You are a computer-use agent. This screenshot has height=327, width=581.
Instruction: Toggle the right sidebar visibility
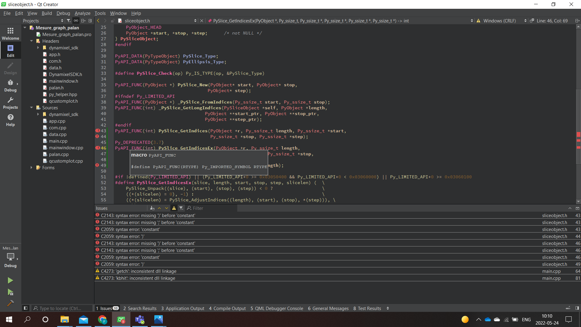pos(577,308)
